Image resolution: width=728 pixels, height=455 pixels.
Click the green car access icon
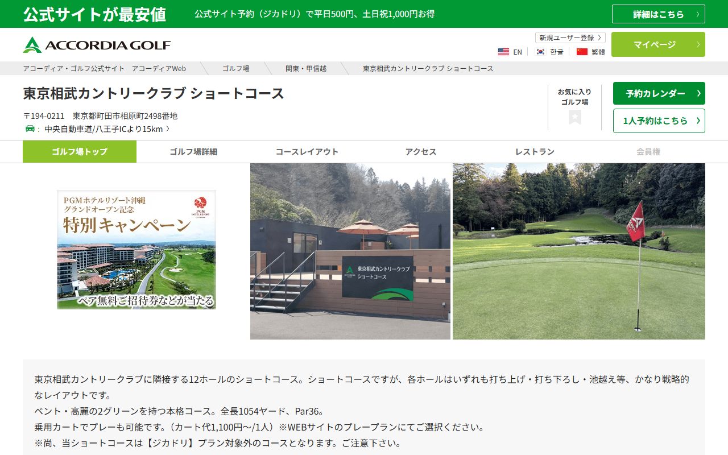pos(30,129)
